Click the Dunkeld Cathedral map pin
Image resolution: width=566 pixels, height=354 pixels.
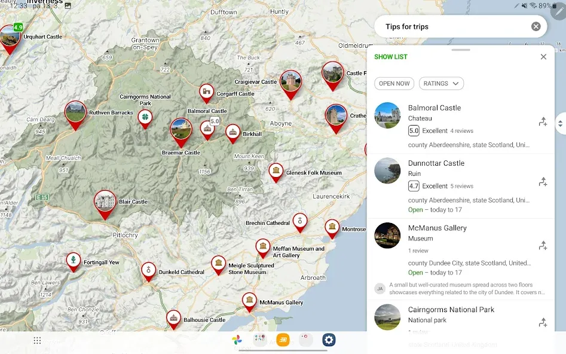pyautogui.click(x=148, y=271)
